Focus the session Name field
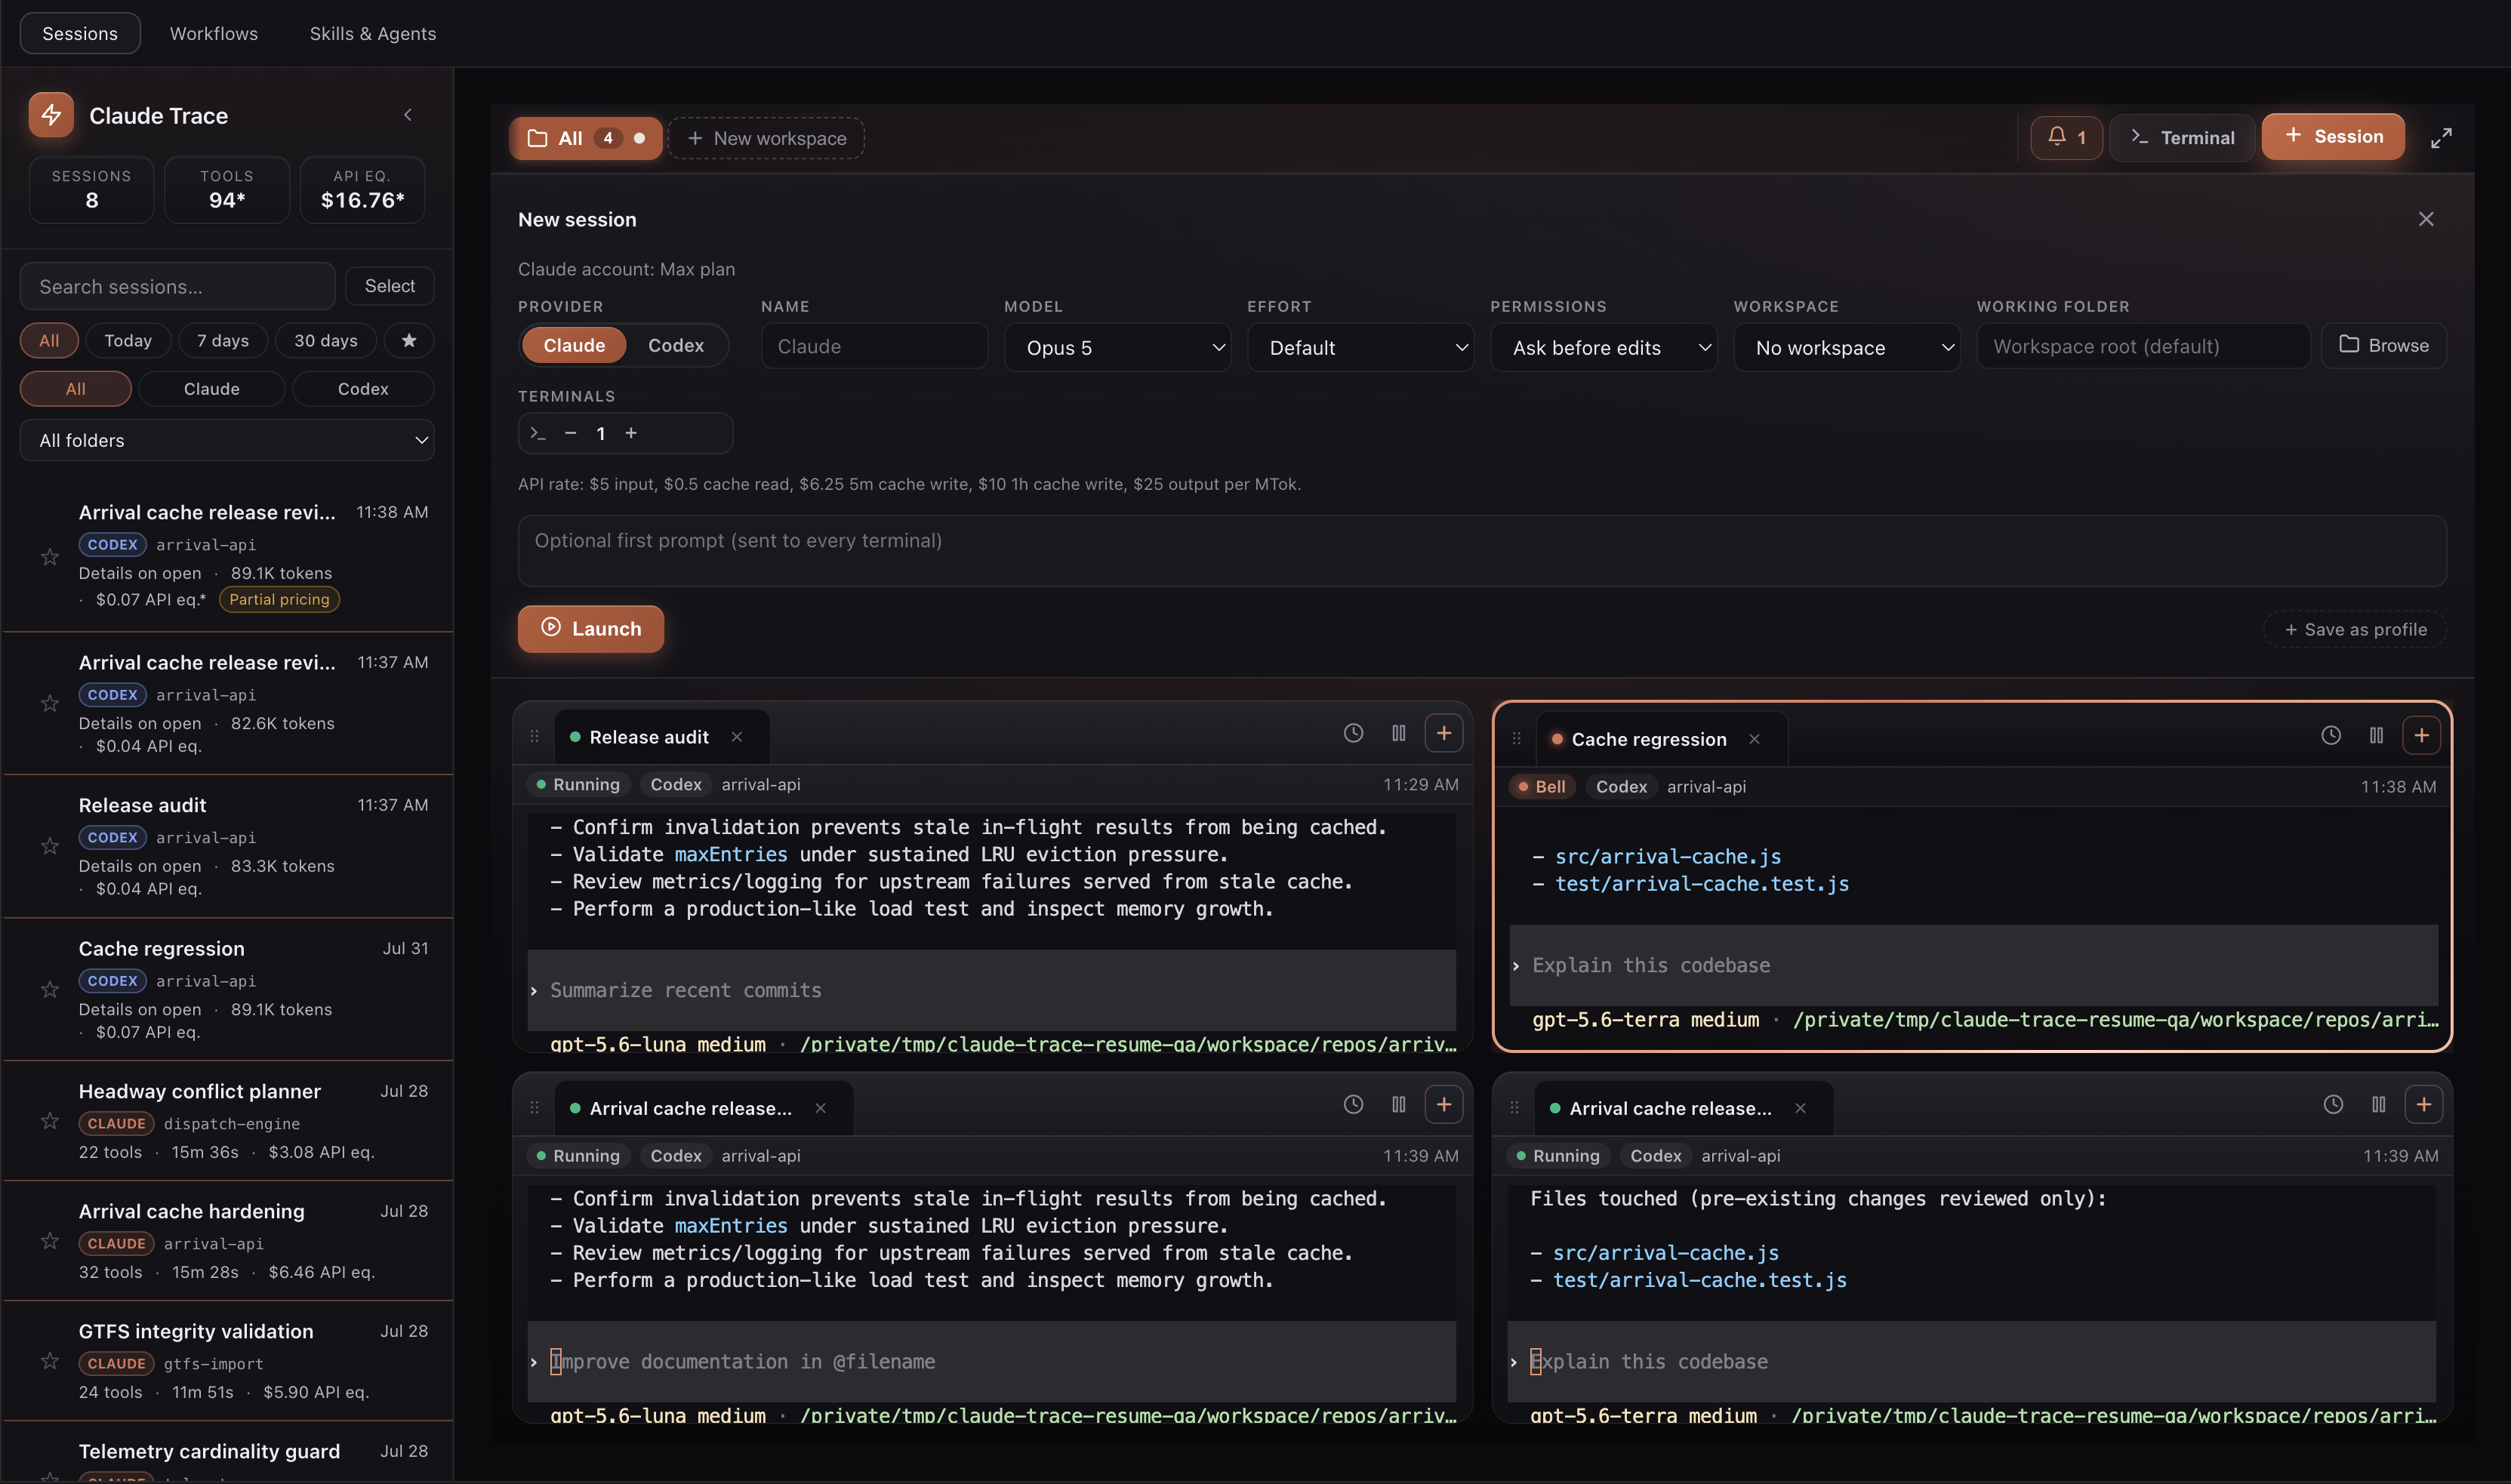Viewport: 2511px width, 1484px height. coord(874,346)
